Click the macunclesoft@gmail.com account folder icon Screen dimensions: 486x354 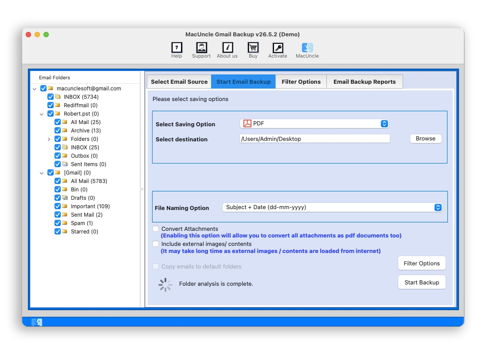click(51, 88)
